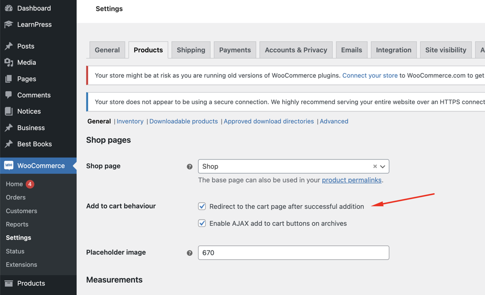Click the WooCommerce Woo logo icon
Image resolution: width=485 pixels, height=295 pixels.
[x=9, y=165]
